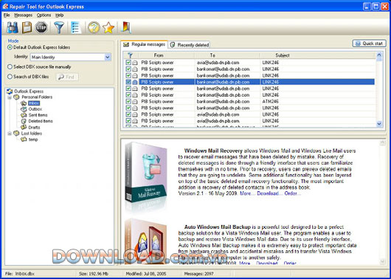This screenshot has width=391, height=279.
Task: Click the funnel icon in list header
Action: tap(130, 55)
